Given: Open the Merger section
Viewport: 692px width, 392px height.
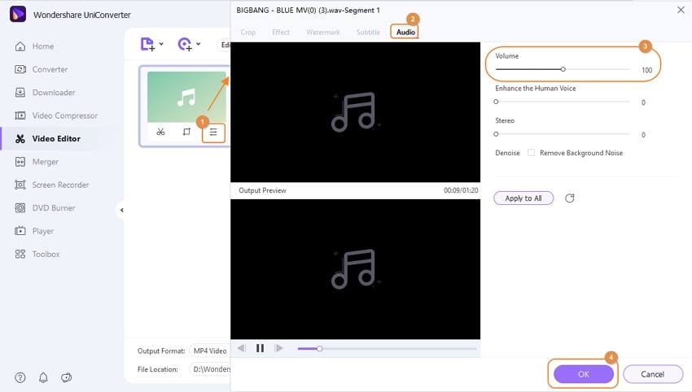Looking at the screenshot, I should click(x=37, y=162).
